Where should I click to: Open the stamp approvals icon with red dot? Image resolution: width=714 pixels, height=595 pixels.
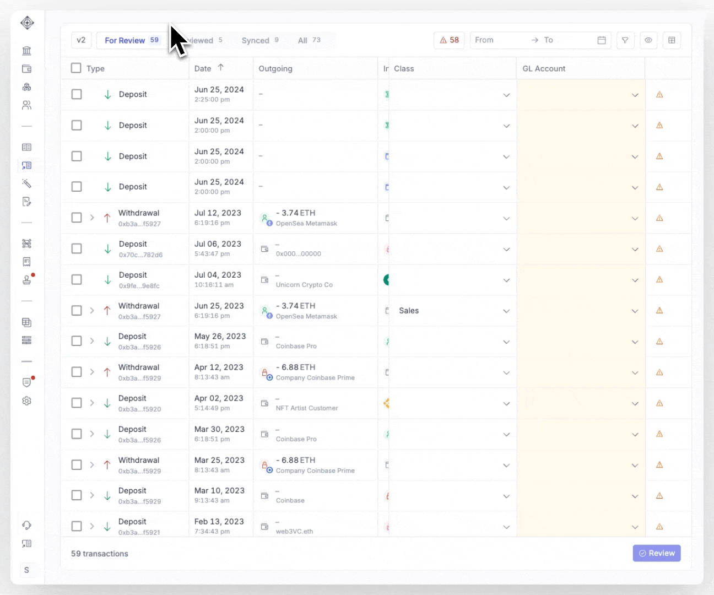pyautogui.click(x=26, y=279)
